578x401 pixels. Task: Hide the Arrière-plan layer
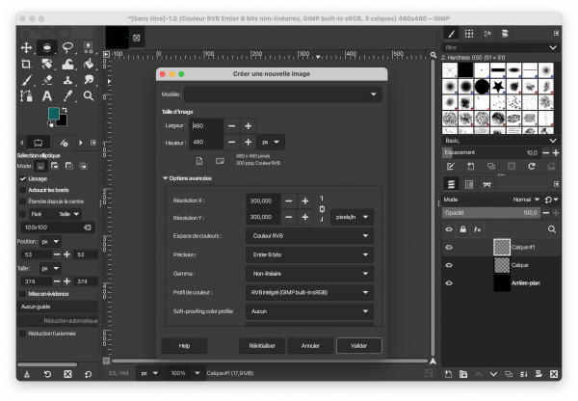(449, 283)
